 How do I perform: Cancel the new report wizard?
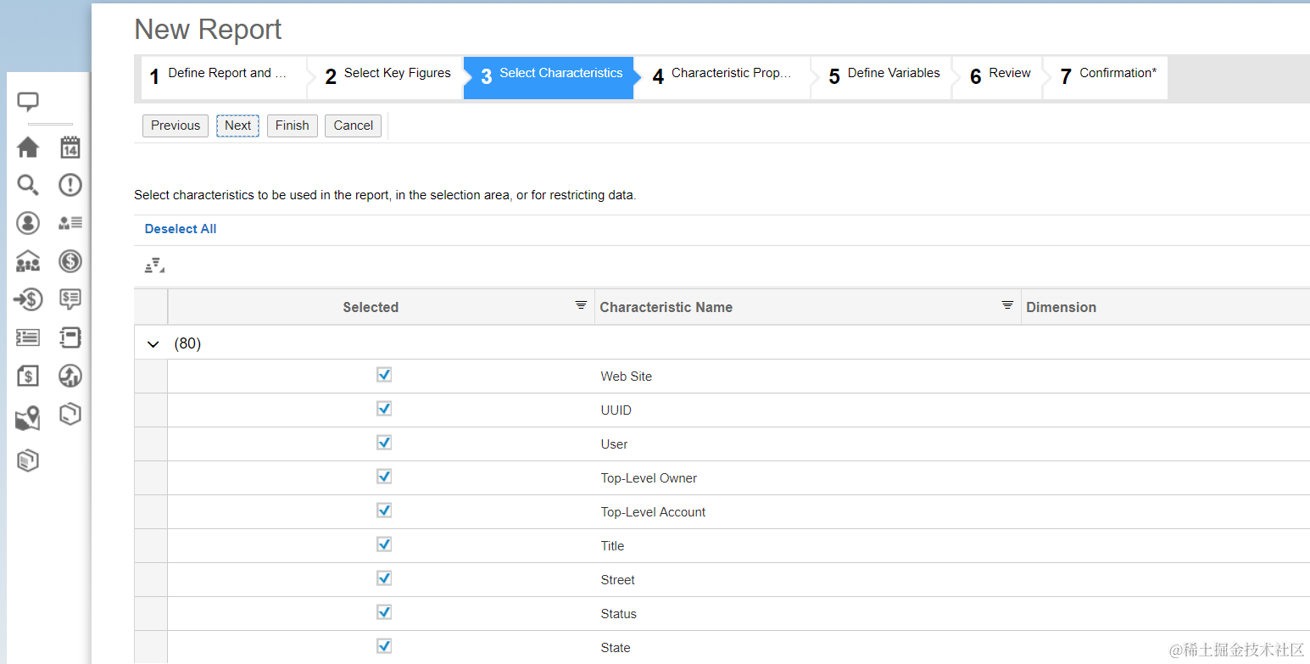(354, 126)
